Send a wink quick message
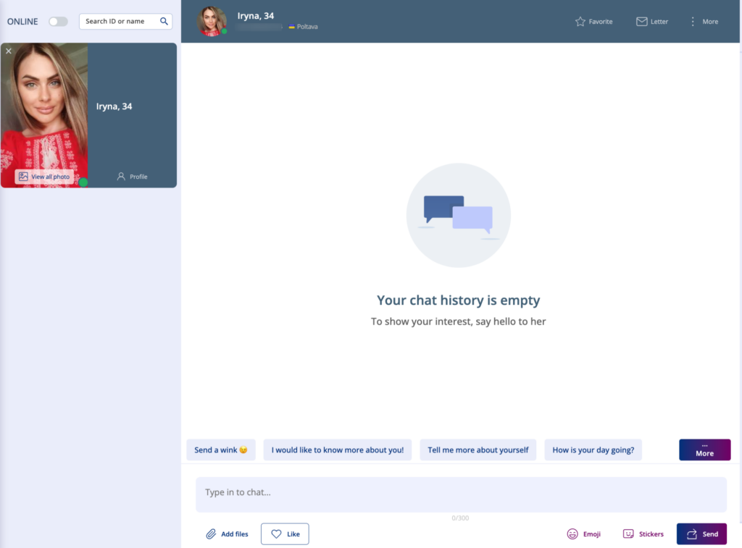Screen dimensions: 742x548 point(221,450)
